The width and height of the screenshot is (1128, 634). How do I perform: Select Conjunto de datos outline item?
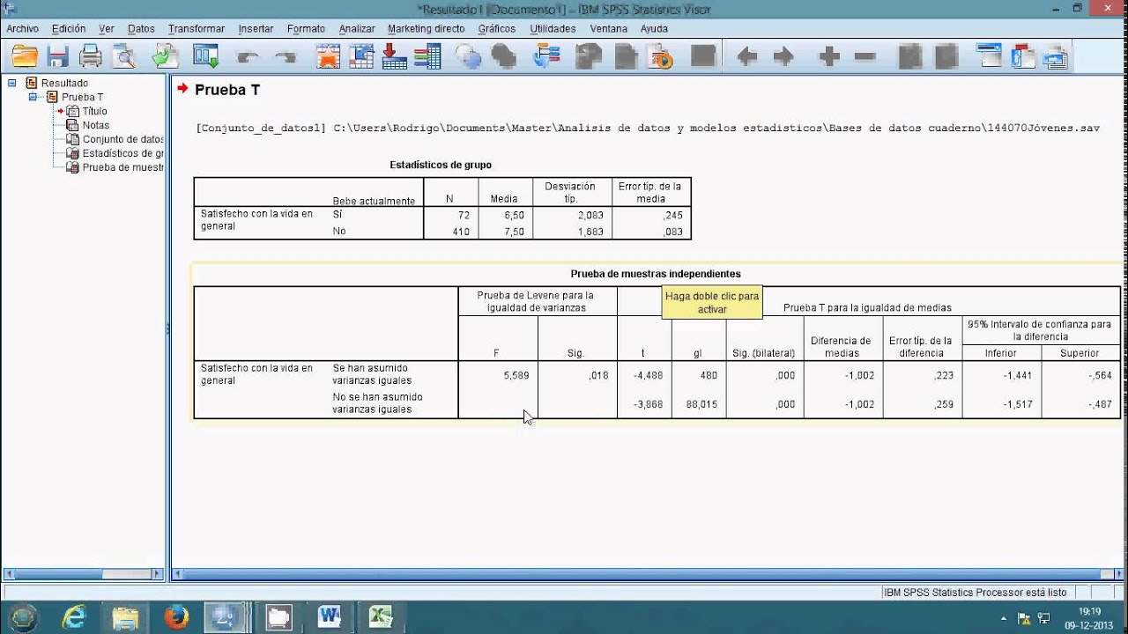[x=123, y=139]
